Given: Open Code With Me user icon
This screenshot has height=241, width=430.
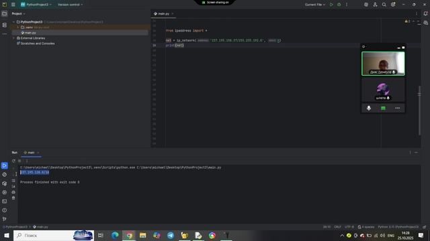Looking at the screenshot, I should (375, 5).
